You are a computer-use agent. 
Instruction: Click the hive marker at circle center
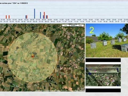tap(33, 56)
